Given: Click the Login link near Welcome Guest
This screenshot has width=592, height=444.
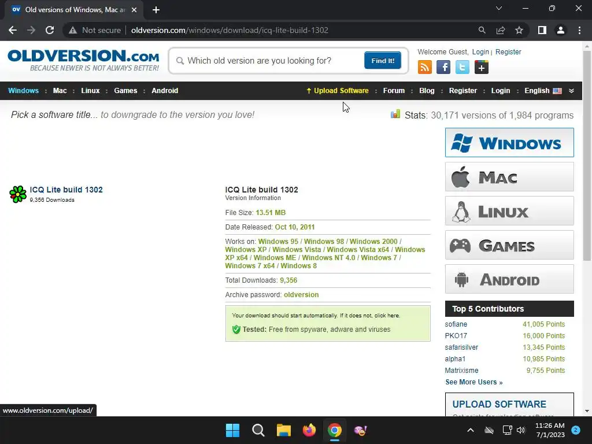Looking at the screenshot, I should pyautogui.click(x=480, y=51).
